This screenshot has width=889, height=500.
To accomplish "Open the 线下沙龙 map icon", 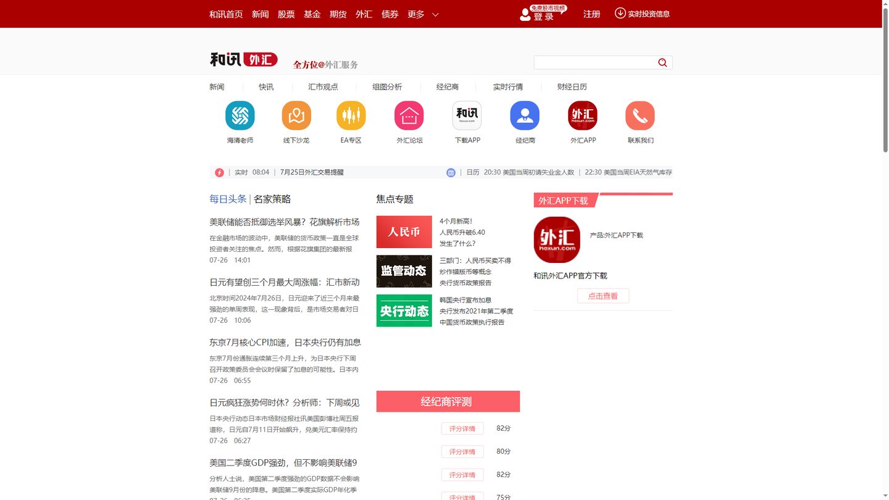I will point(296,115).
